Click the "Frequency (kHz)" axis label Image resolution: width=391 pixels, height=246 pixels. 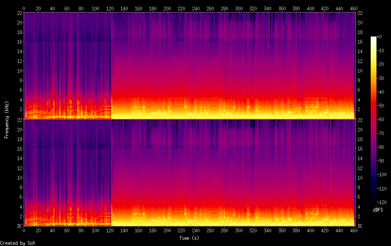[x=7, y=119]
